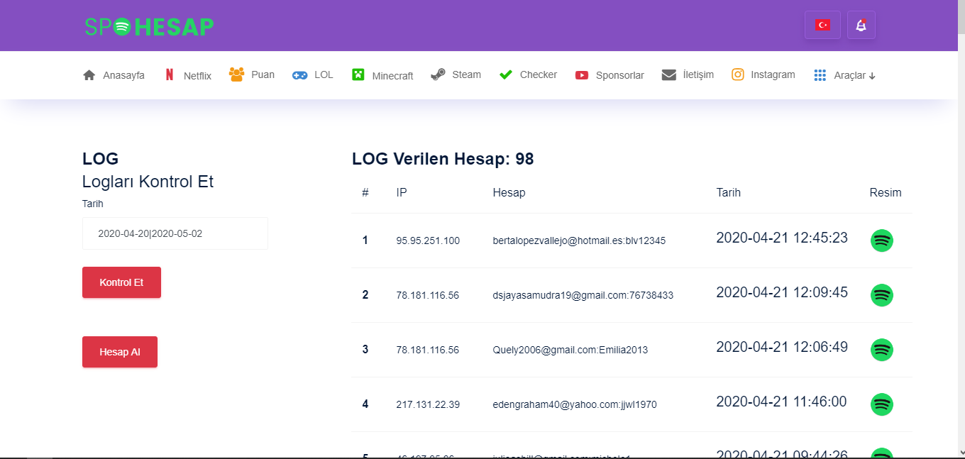Click Spotify icon for dsjayasamudra19 row
The height and width of the screenshot is (459, 965).
coord(882,295)
